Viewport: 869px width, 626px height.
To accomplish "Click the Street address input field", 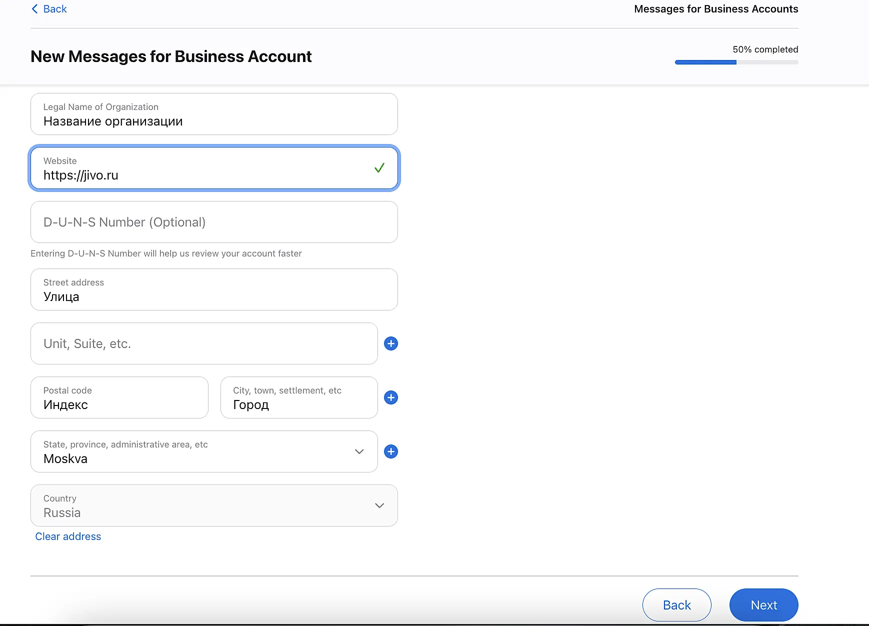I will coord(214,290).
